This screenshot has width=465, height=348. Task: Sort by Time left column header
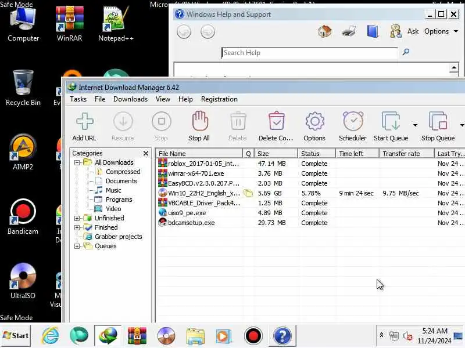tap(357, 154)
